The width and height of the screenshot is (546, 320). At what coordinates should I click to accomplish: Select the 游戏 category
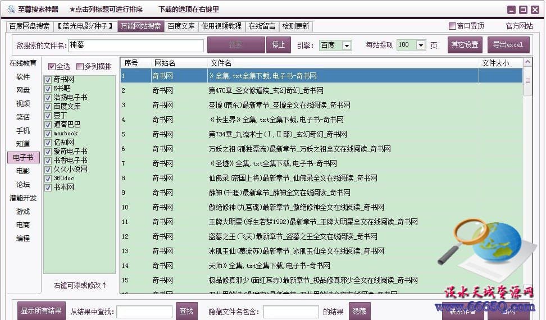[x=23, y=211]
